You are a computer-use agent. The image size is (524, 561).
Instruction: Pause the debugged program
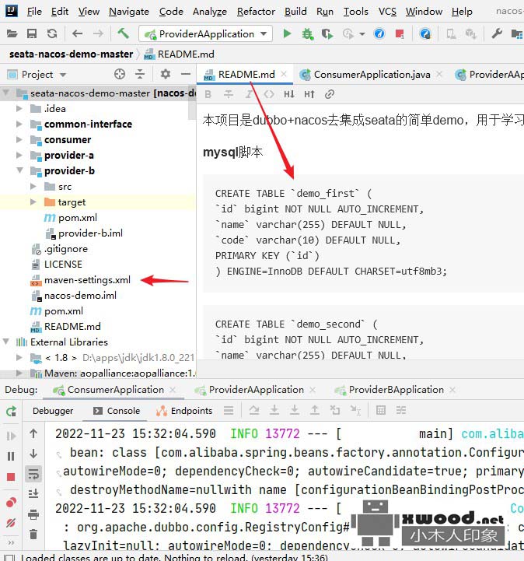tap(11, 456)
